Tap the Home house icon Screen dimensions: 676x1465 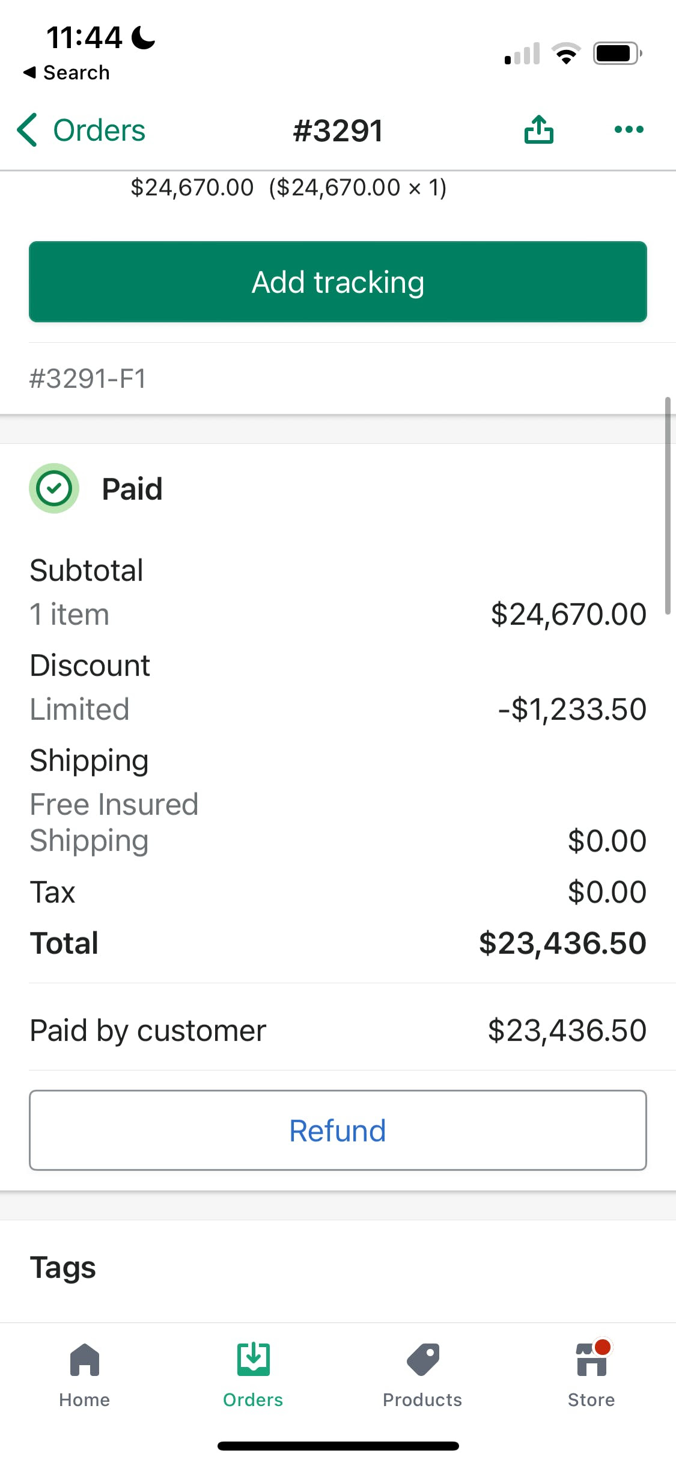(85, 1360)
